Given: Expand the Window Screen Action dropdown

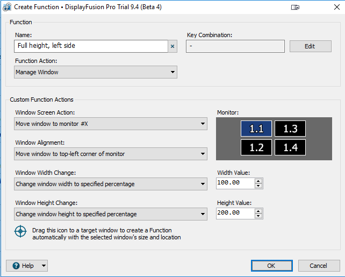Looking at the screenshot, I should click(111, 124).
